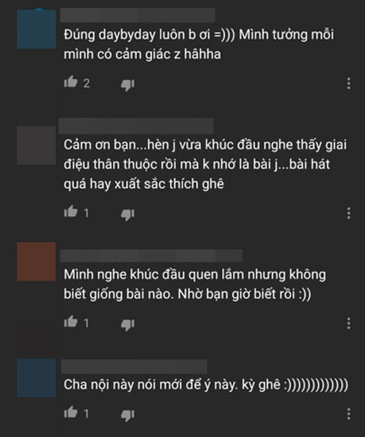365x437 pixels.
Task: Dislike the 'Cha nội này nói' comment
Action: tap(128, 415)
